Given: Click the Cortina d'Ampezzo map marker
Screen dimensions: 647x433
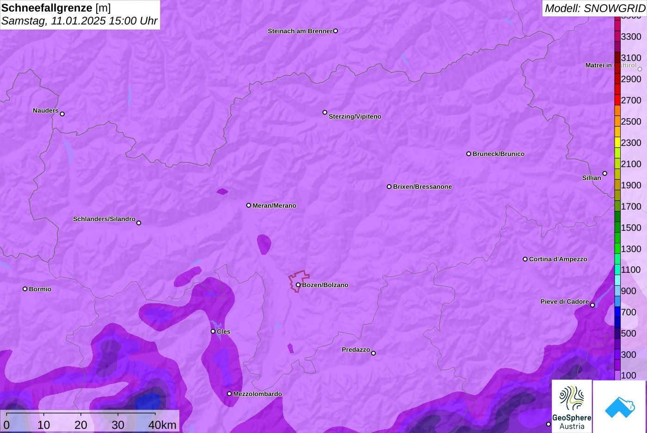Looking at the screenshot, I should [x=525, y=259].
